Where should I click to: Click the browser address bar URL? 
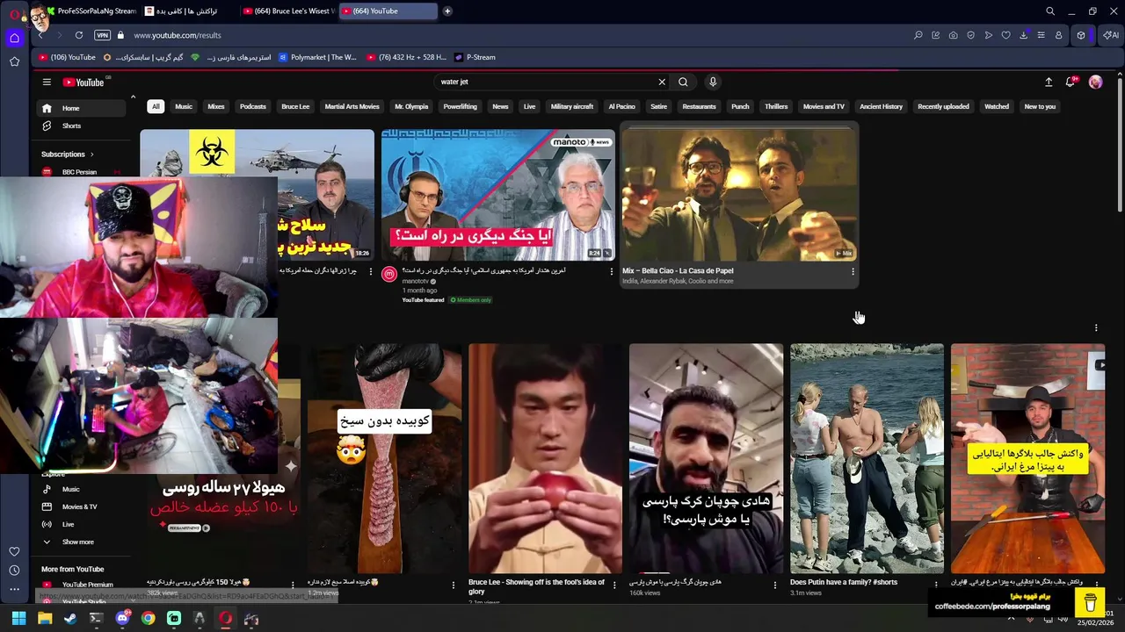click(178, 35)
